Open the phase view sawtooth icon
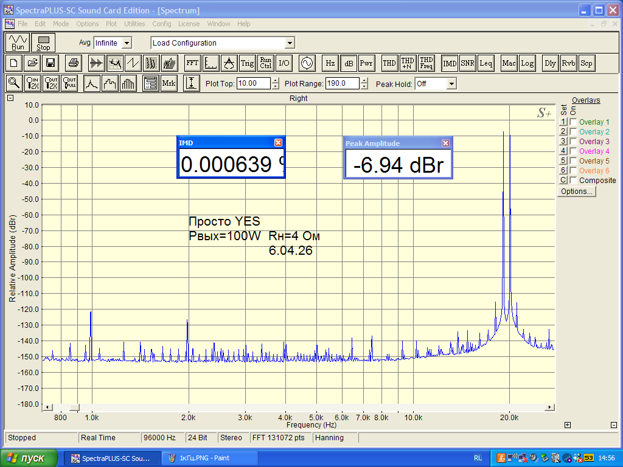The height and width of the screenshot is (467, 623). click(x=133, y=63)
